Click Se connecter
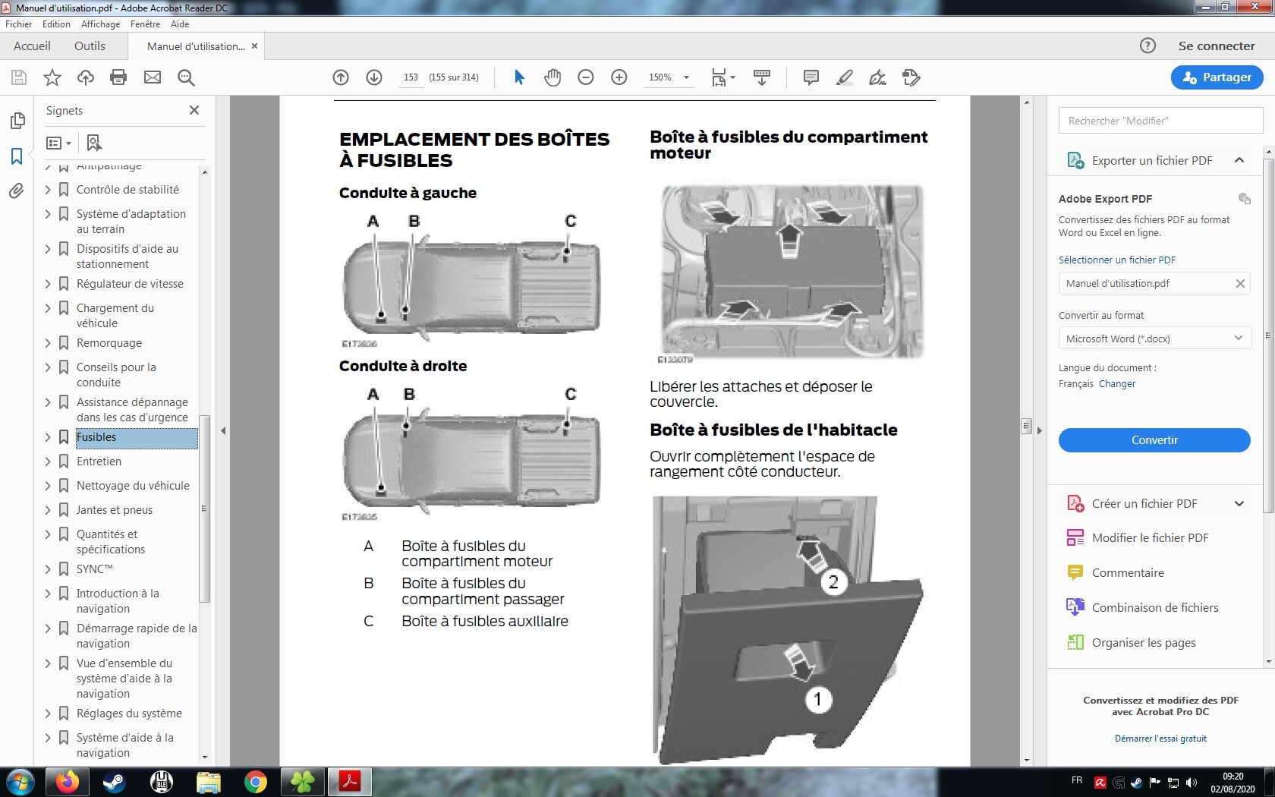The height and width of the screenshot is (797, 1275). [x=1217, y=46]
